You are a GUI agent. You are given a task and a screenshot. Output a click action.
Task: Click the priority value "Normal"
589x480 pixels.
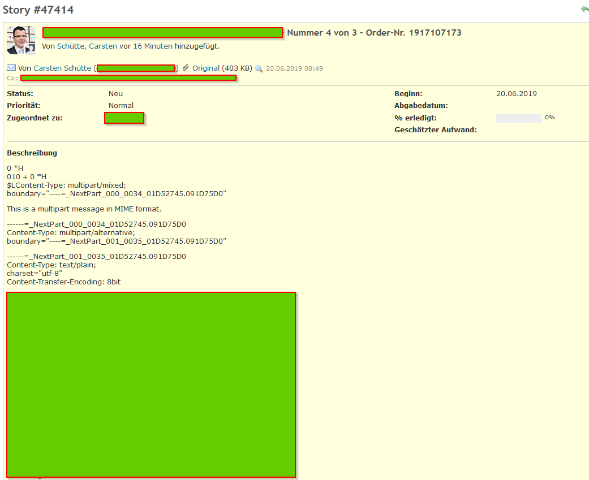coord(121,106)
